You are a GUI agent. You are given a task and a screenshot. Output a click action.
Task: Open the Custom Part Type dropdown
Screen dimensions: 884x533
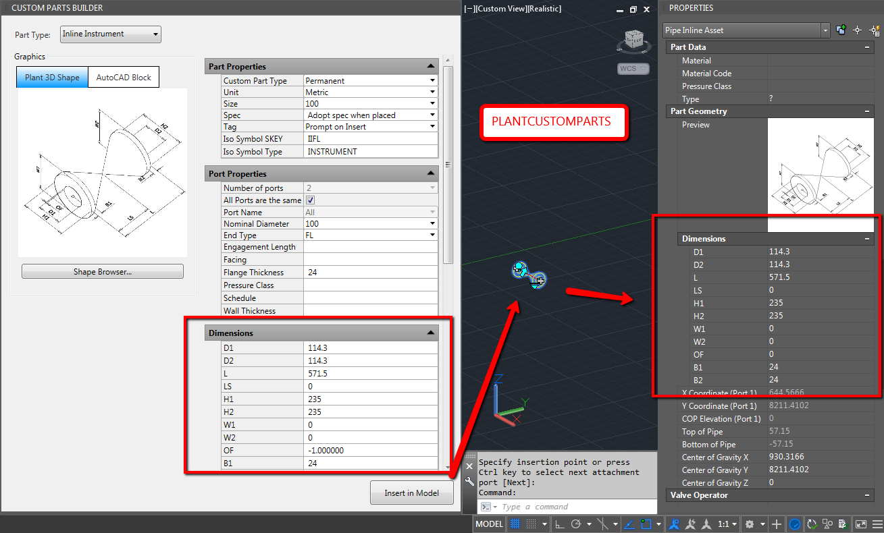(x=432, y=80)
